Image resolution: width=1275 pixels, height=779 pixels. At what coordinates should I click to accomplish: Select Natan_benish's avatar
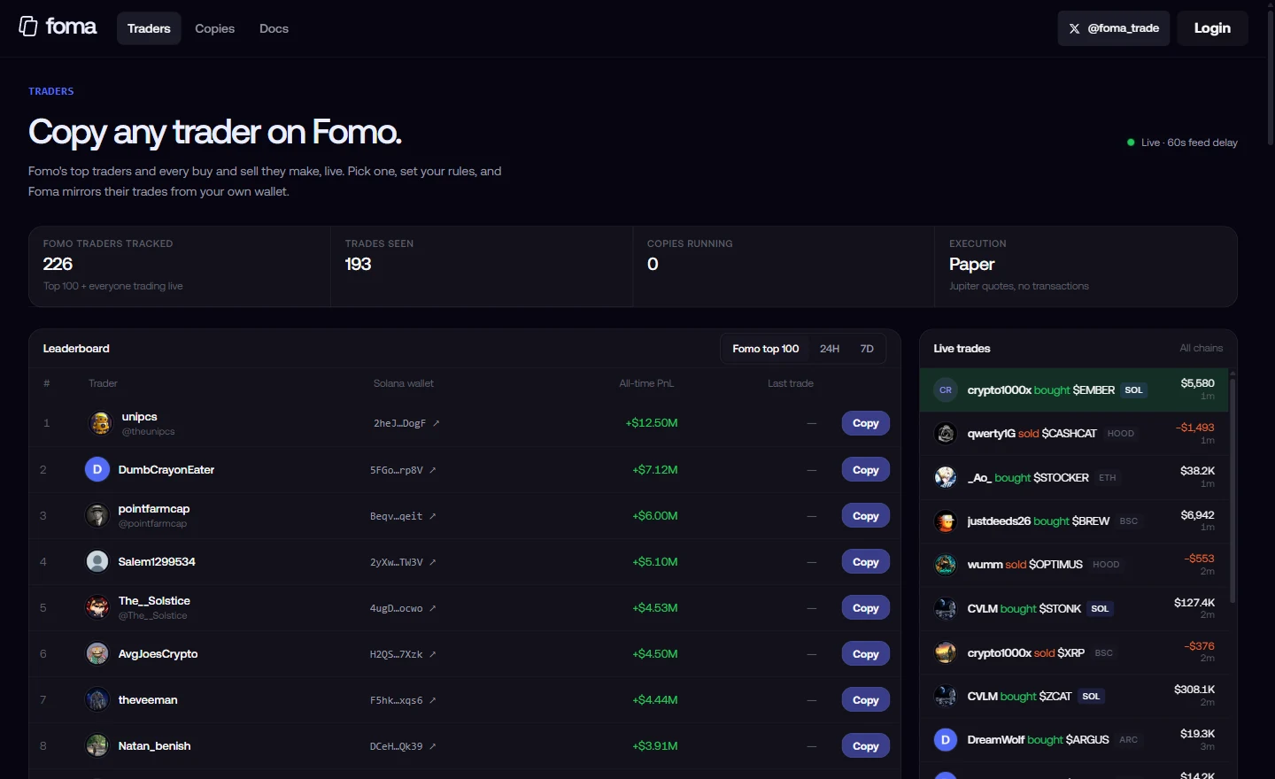(x=97, y=745)
